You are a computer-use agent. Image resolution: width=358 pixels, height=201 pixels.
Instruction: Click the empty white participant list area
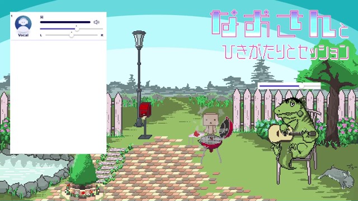(58, 97)
